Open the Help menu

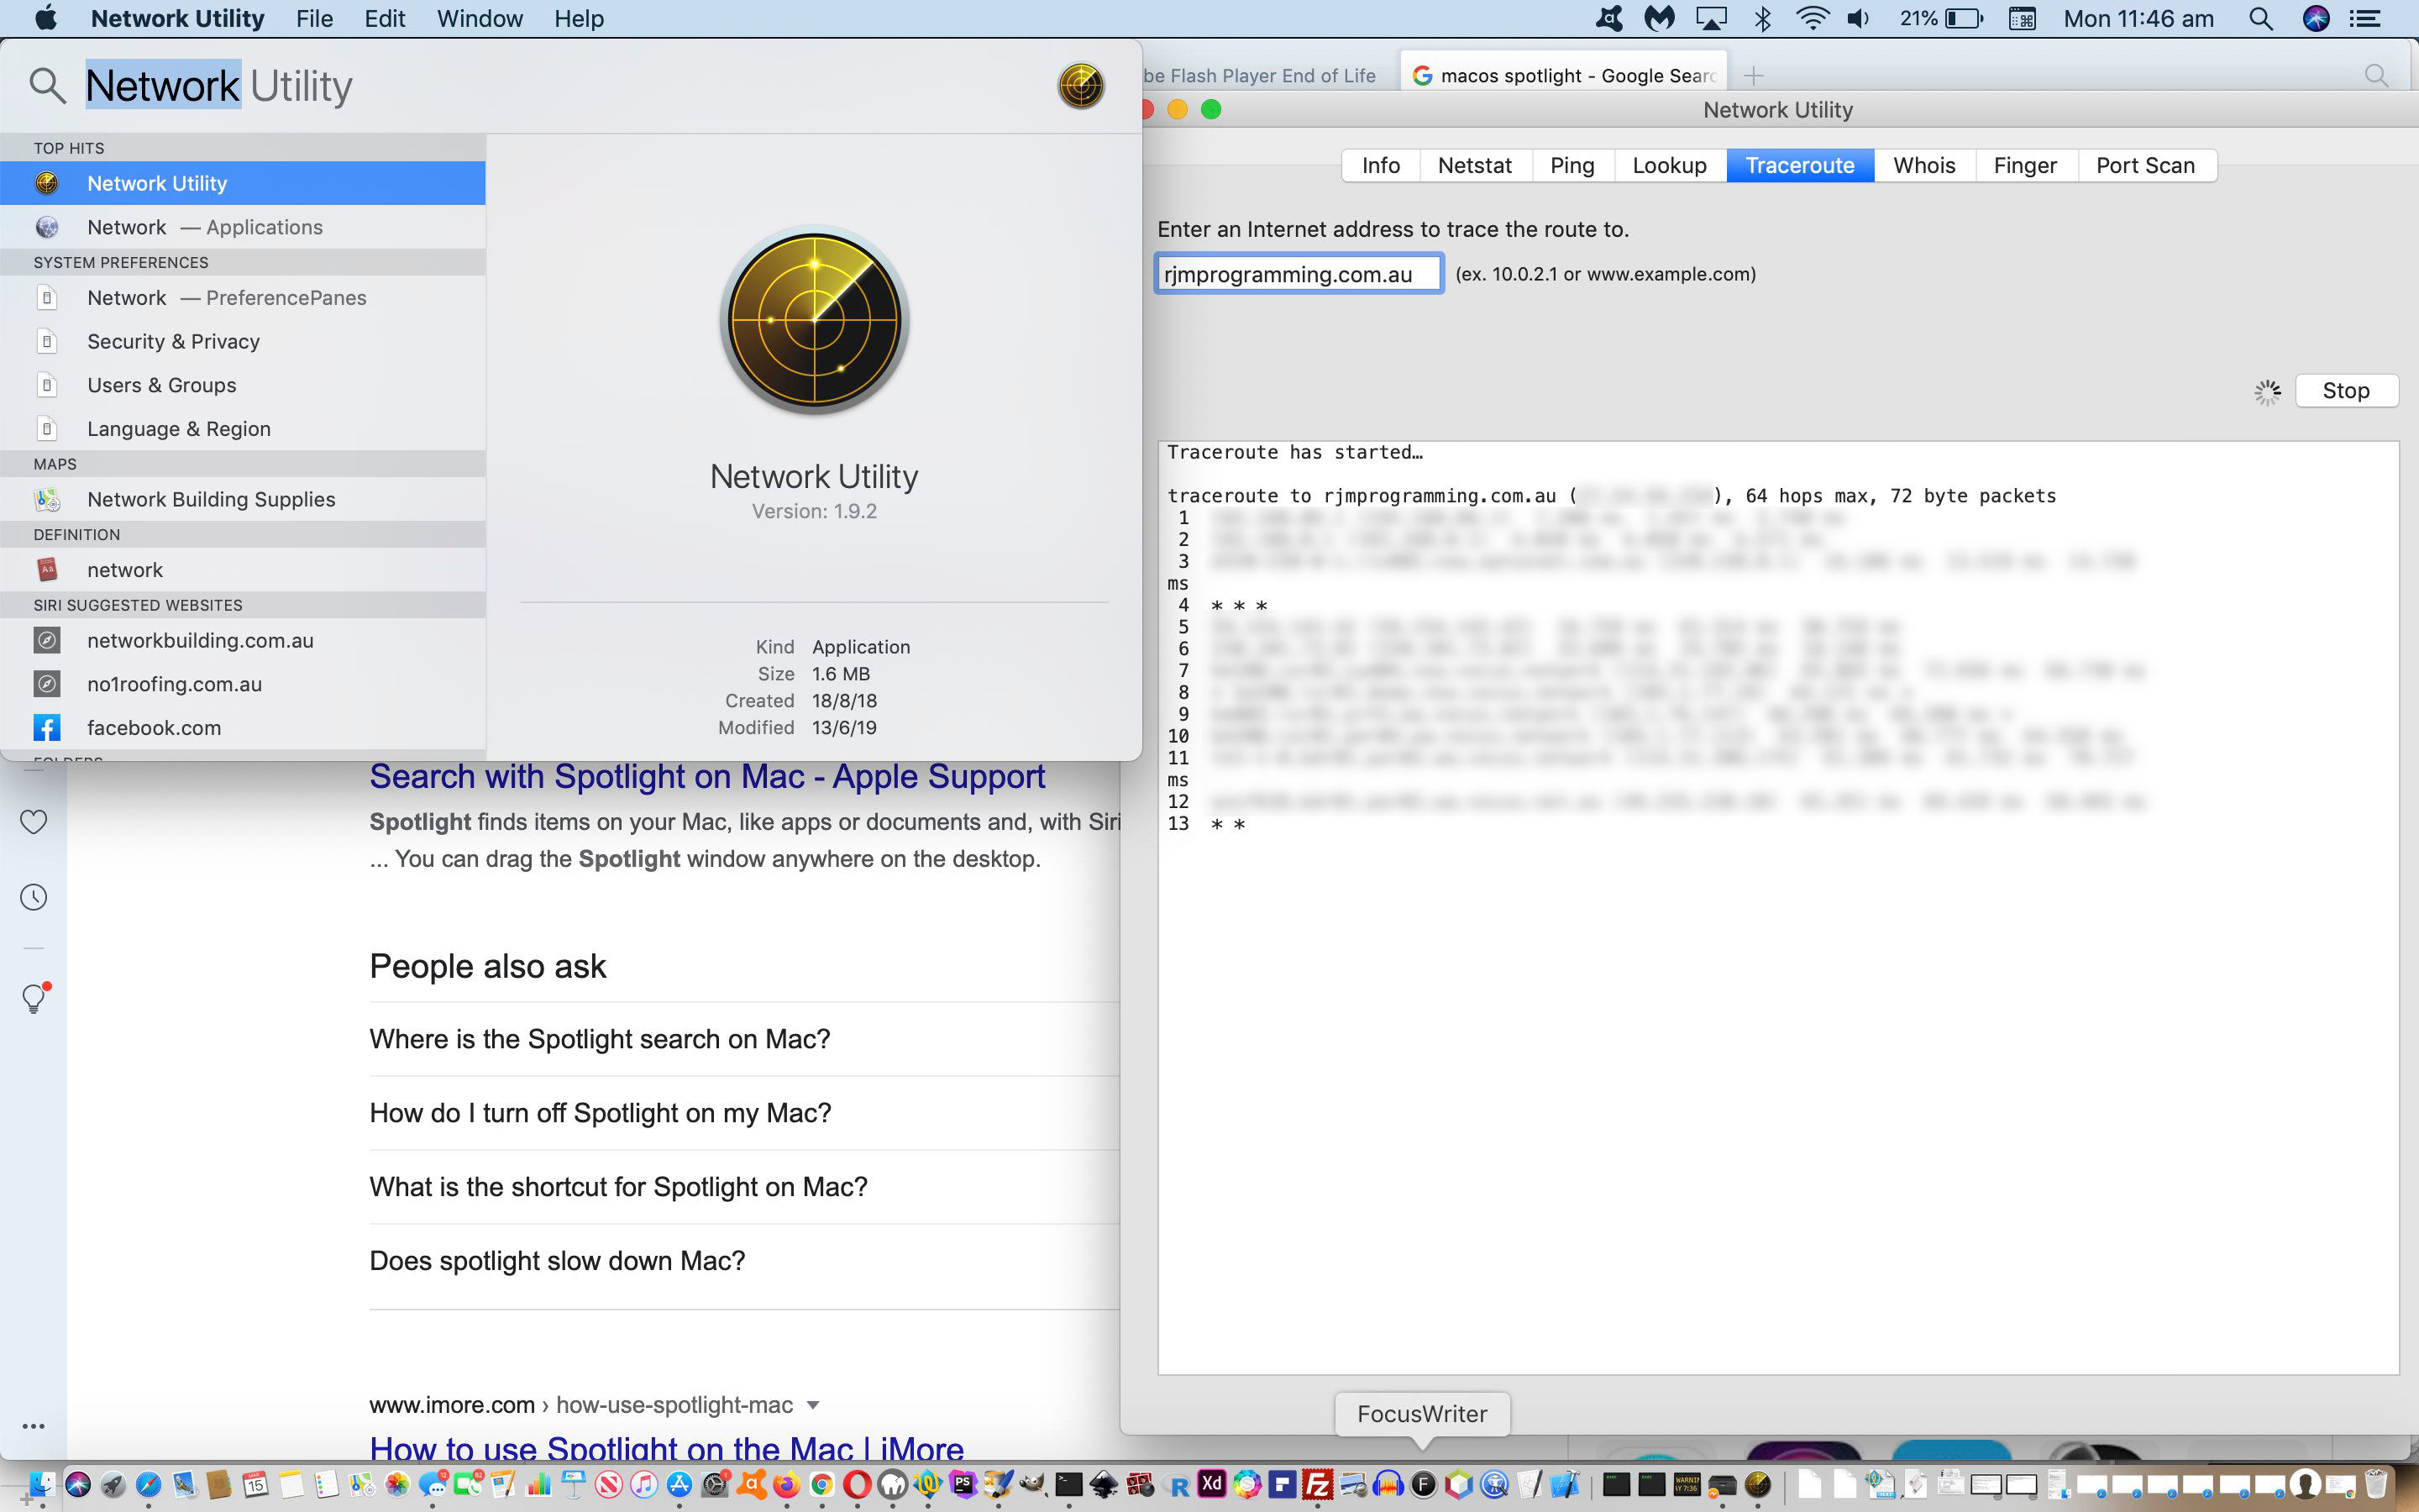pos(579,18)
